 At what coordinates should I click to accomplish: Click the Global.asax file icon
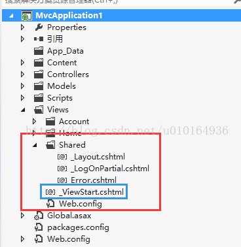[39, 216]
